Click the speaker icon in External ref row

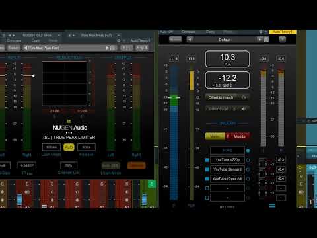(244, 108)
